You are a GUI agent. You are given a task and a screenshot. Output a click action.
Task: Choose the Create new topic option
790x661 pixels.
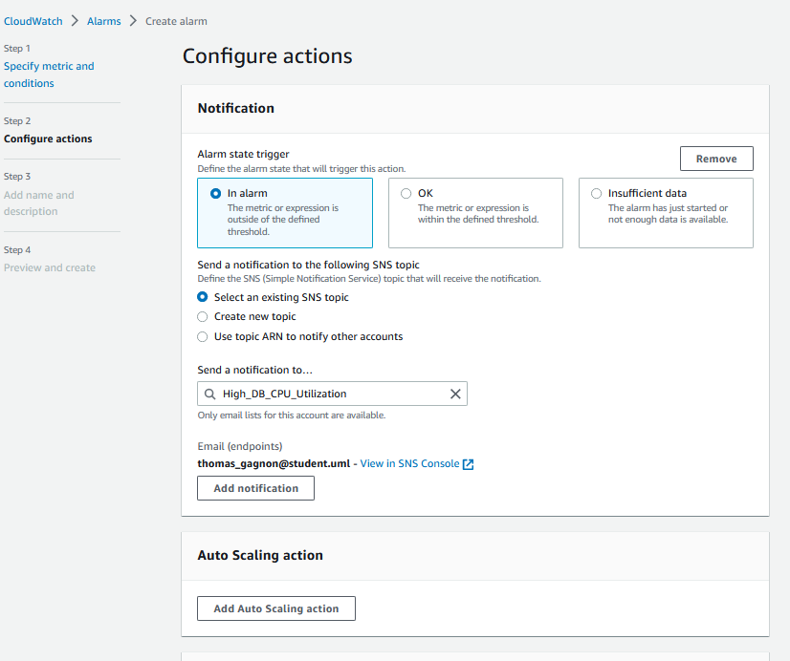pyautogui.click(x=203, y=316)
